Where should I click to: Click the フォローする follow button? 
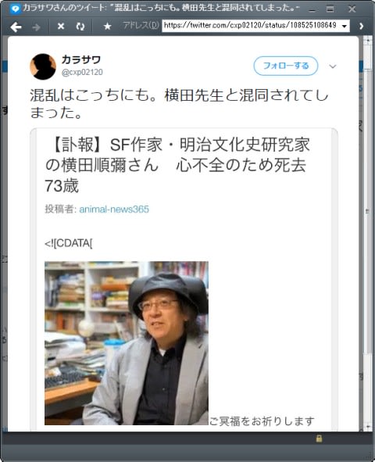[x=285, y=66]
